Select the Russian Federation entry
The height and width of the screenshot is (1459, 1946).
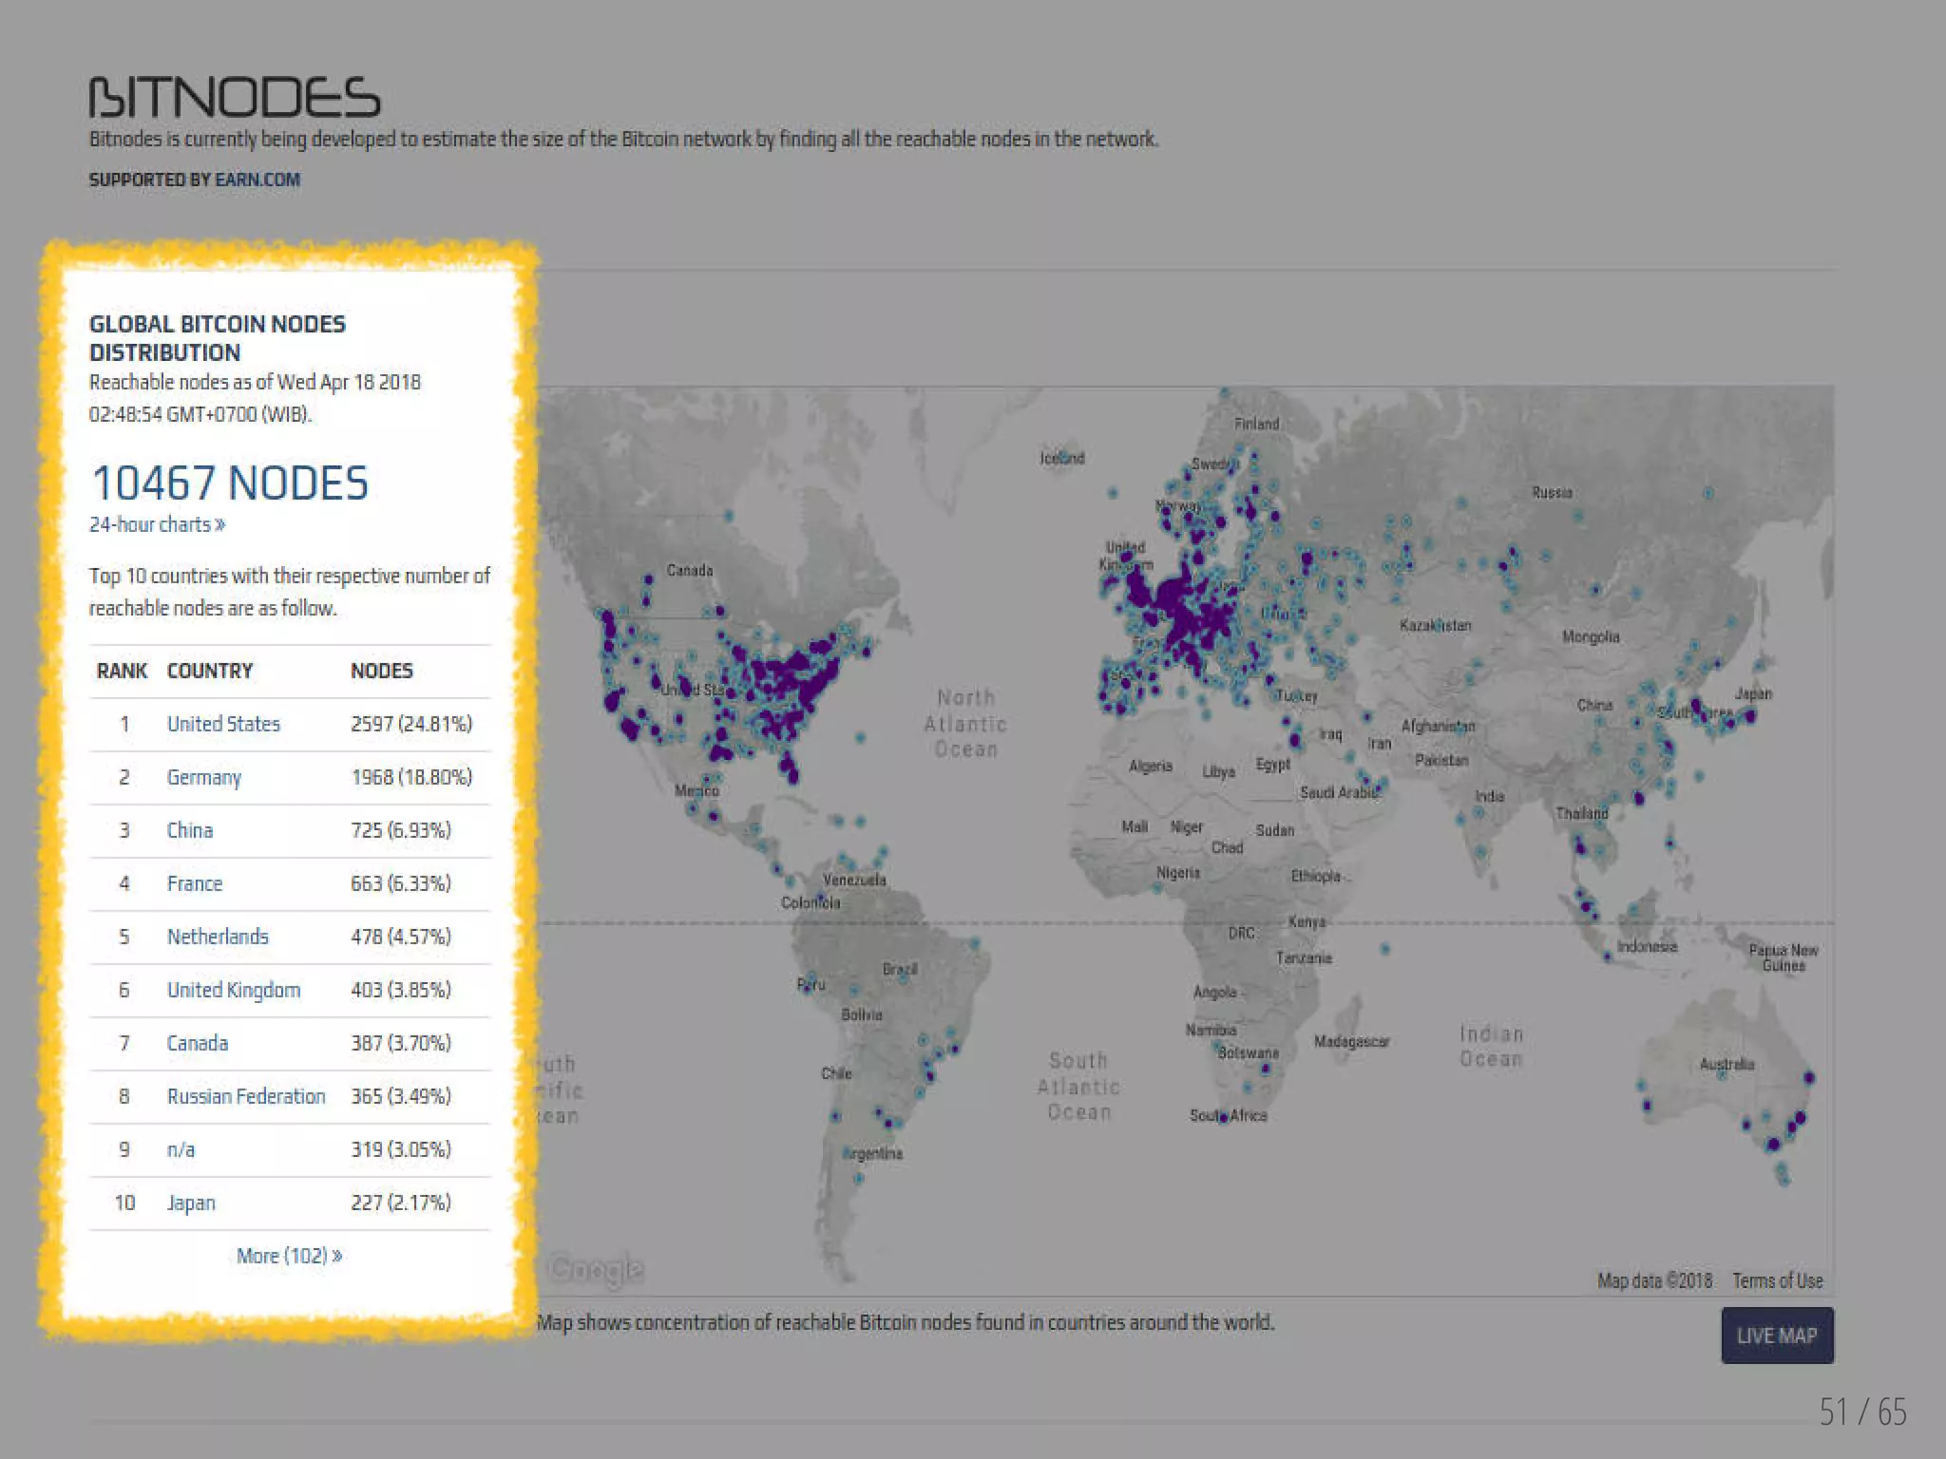pos(245,1096)
